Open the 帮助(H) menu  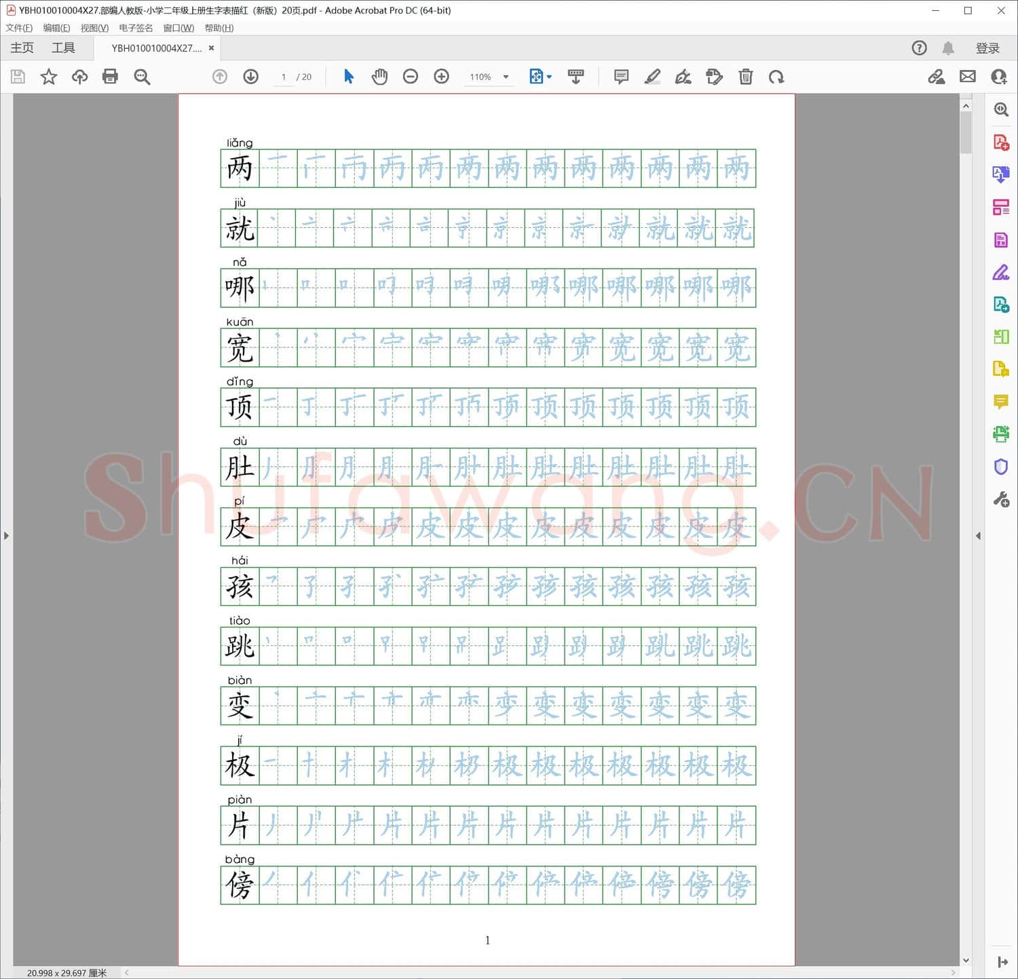tap(219, 28)
